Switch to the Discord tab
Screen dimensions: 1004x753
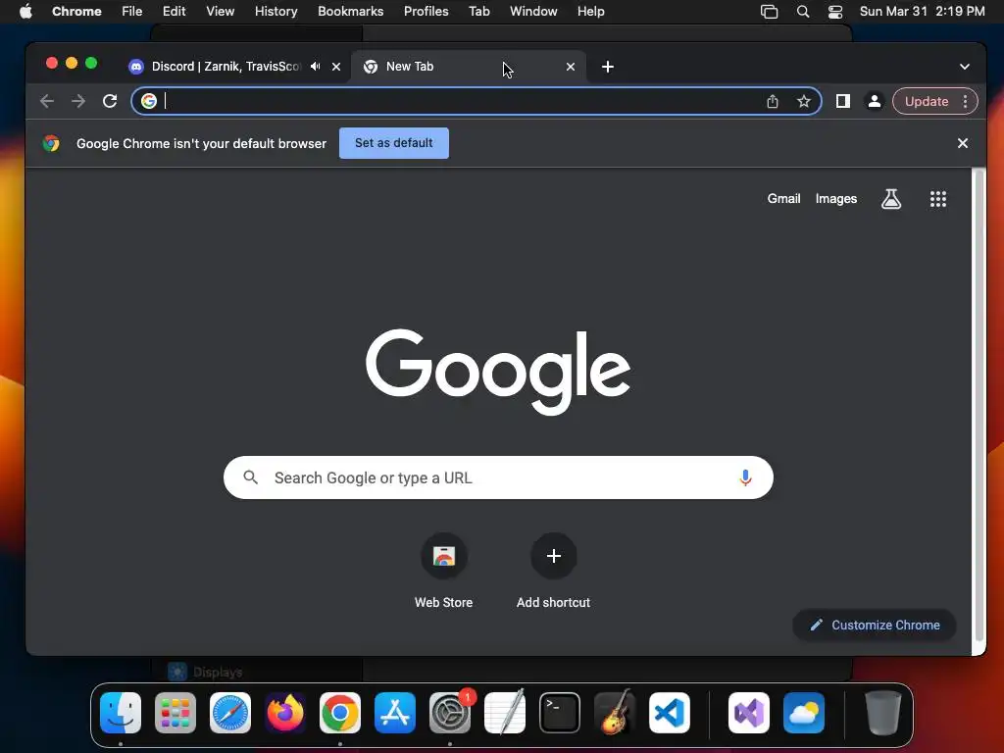tap(225, 67)
